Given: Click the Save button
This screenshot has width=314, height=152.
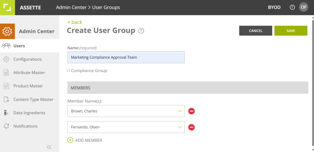Looking at the screenshot, I should (291, 31).
